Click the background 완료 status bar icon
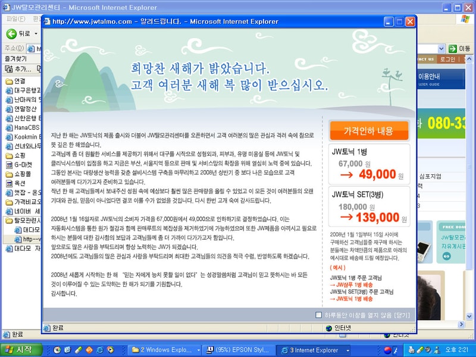476x357 pixels. point(6,334)
